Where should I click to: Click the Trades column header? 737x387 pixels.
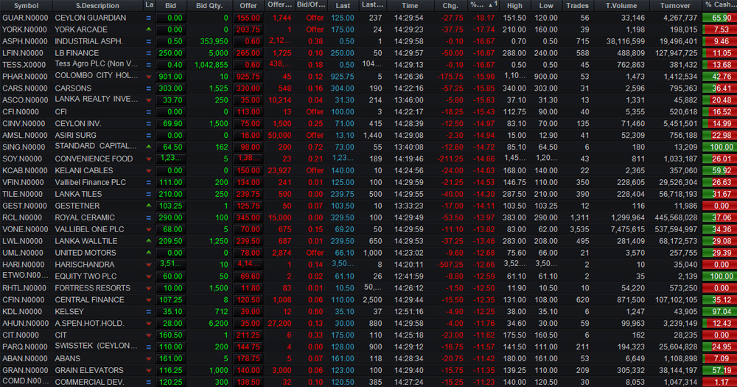click(577, 6)
